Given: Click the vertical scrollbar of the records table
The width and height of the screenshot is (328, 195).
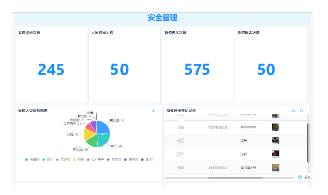Looking at the screenshot, I should [x=308, y=143].
